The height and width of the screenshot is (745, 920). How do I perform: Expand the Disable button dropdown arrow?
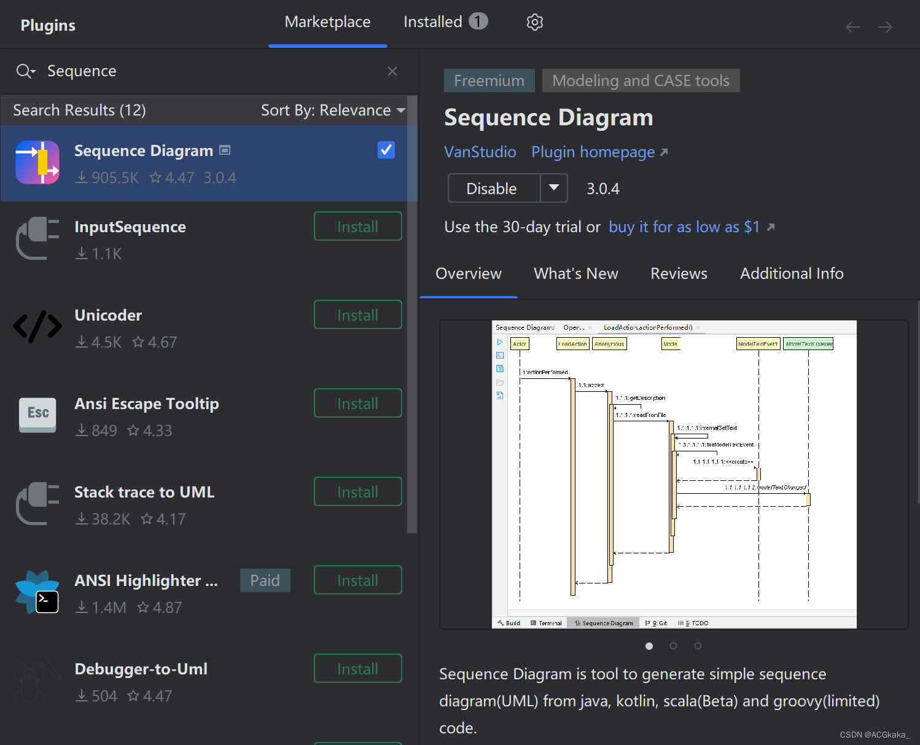[x=554, y=188]
